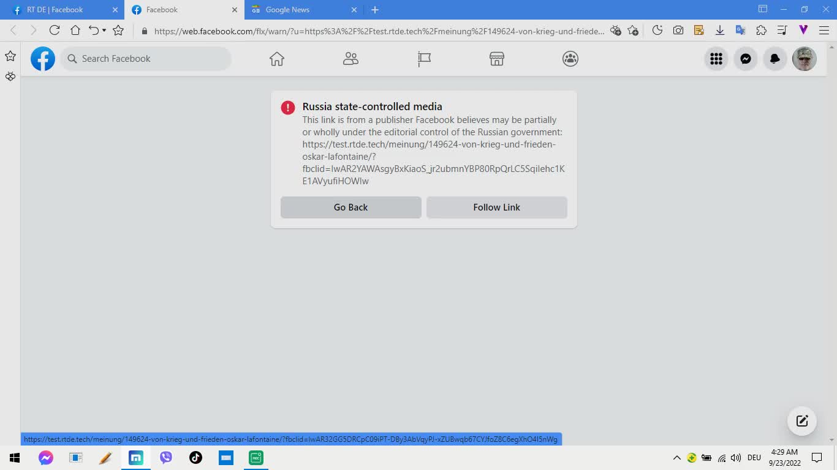Screen dimensions: 837x470
Task: Open the Facebook menu grid icon
Action: point(716,59)
